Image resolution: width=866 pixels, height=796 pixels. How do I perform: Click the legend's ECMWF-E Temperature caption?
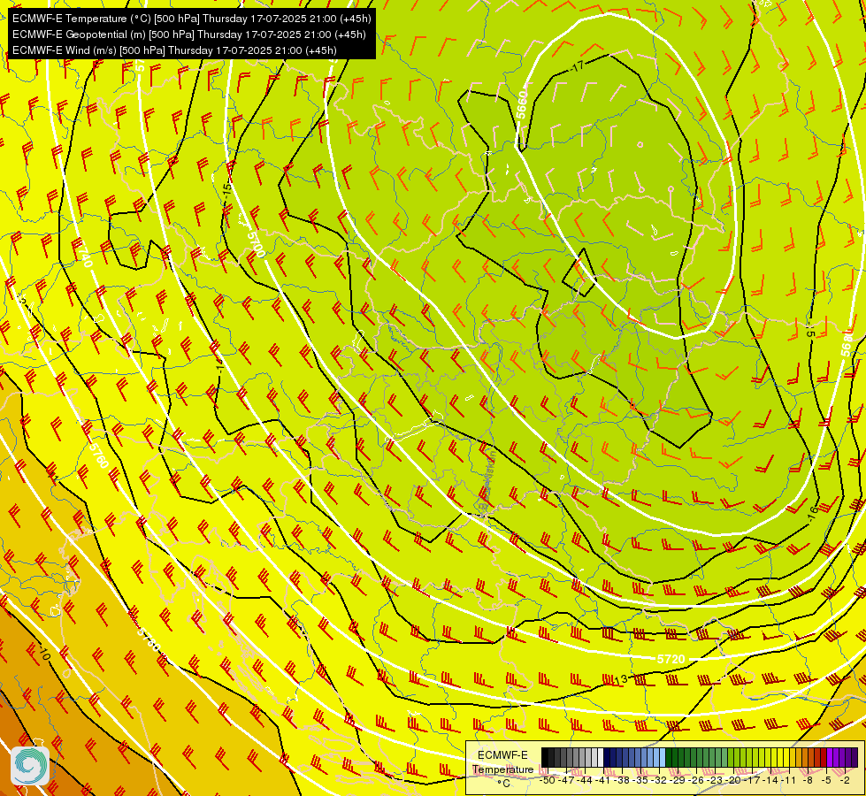click(x=502, y=762)
